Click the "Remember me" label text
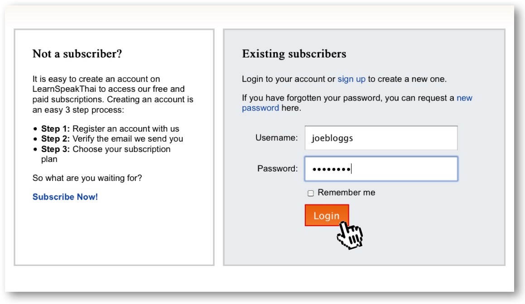The image size is (525, 304). coord(347,193)
